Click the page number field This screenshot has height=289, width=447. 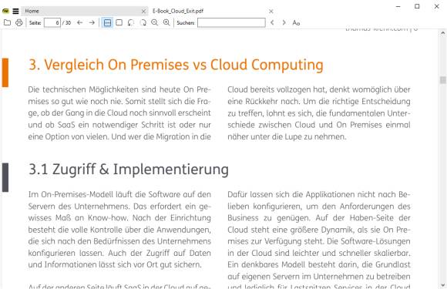point(52,22)
